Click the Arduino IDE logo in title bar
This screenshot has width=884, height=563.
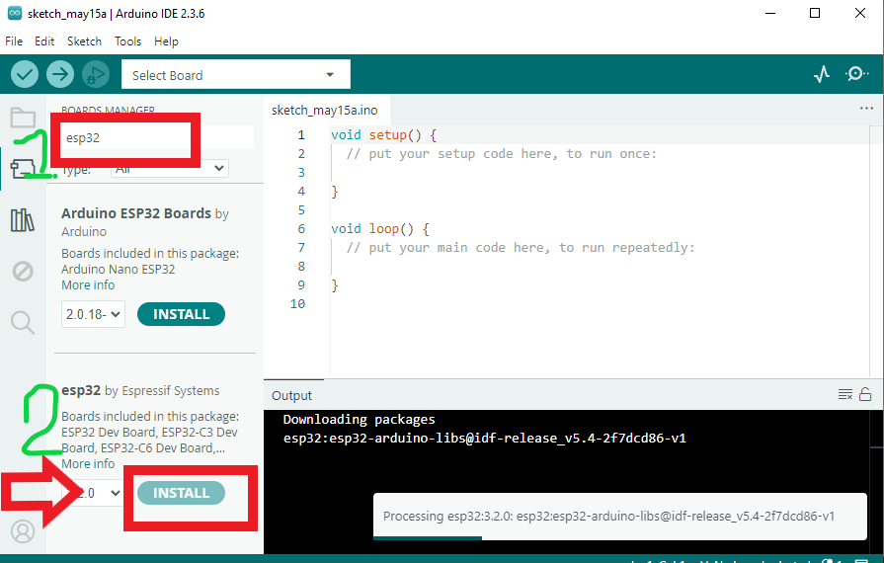(15, 13)
